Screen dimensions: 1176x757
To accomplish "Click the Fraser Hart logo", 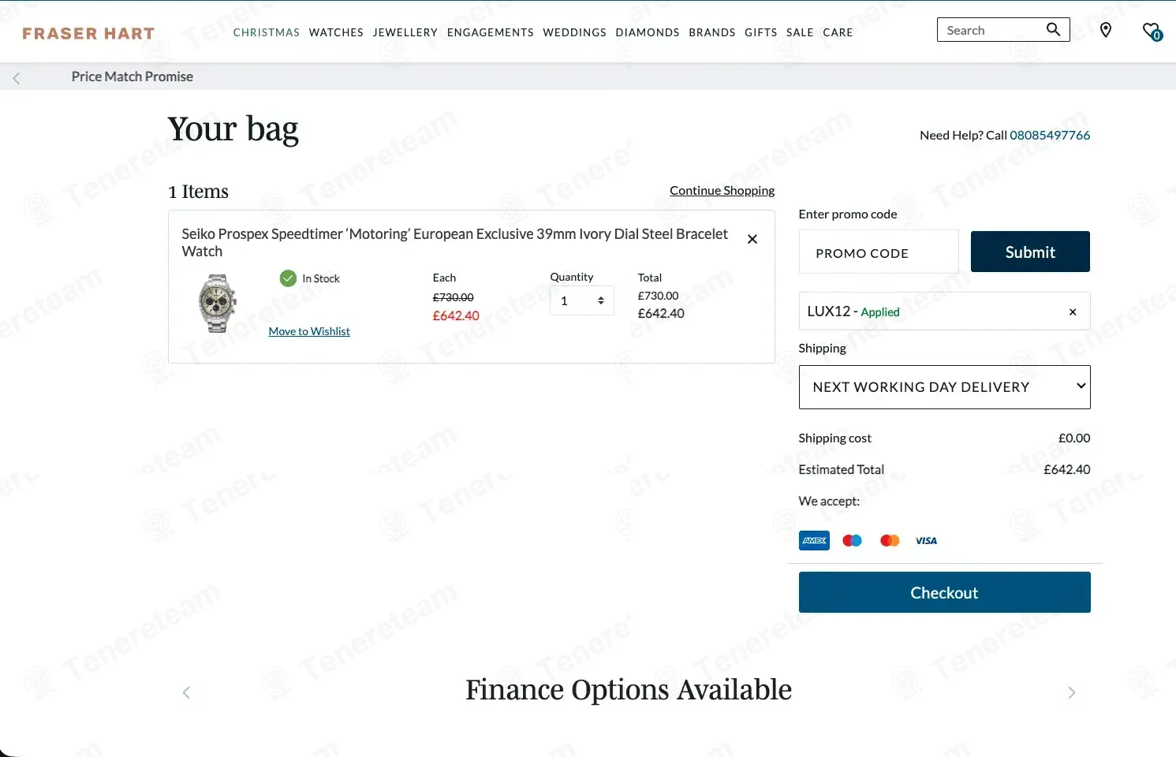I will coord(88,33).
